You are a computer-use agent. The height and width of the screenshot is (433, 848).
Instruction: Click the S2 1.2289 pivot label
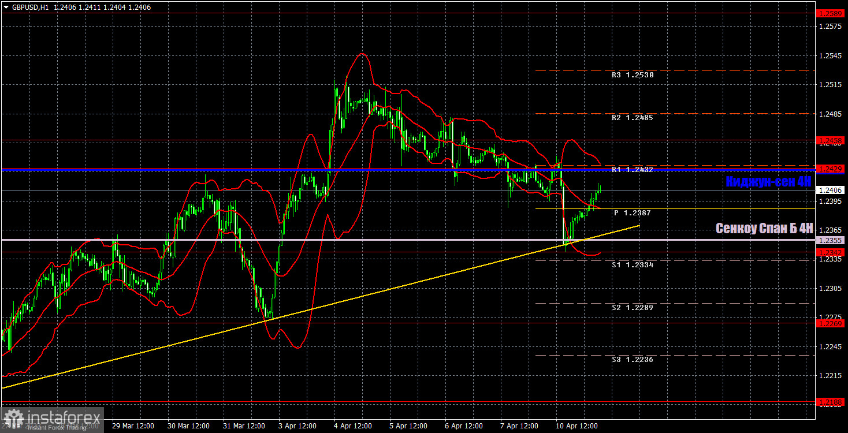[633, 308]
